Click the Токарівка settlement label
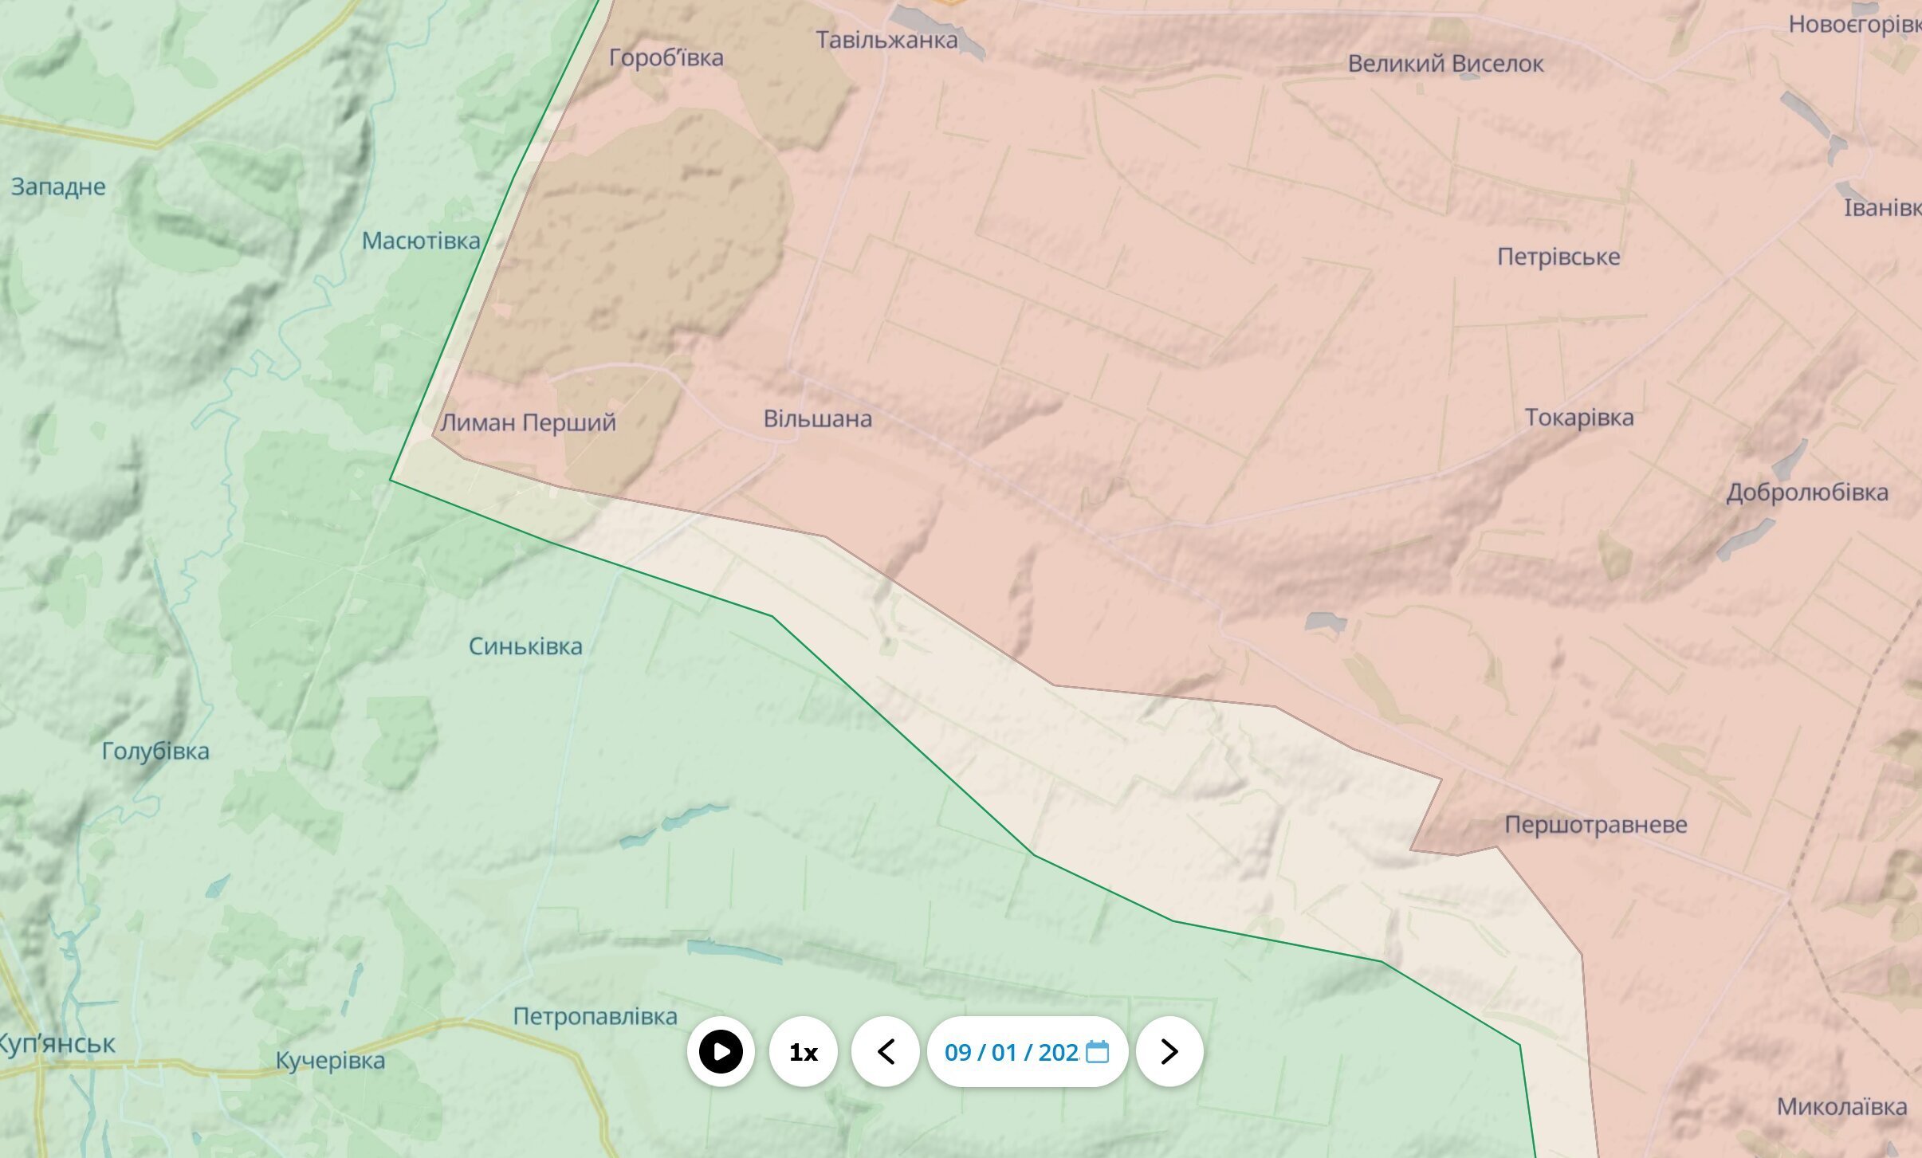Viewport: 1922px width, 1158px height. point(1578,418)
